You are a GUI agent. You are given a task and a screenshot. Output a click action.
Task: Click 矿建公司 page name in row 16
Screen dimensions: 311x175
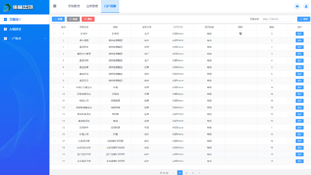84,134
